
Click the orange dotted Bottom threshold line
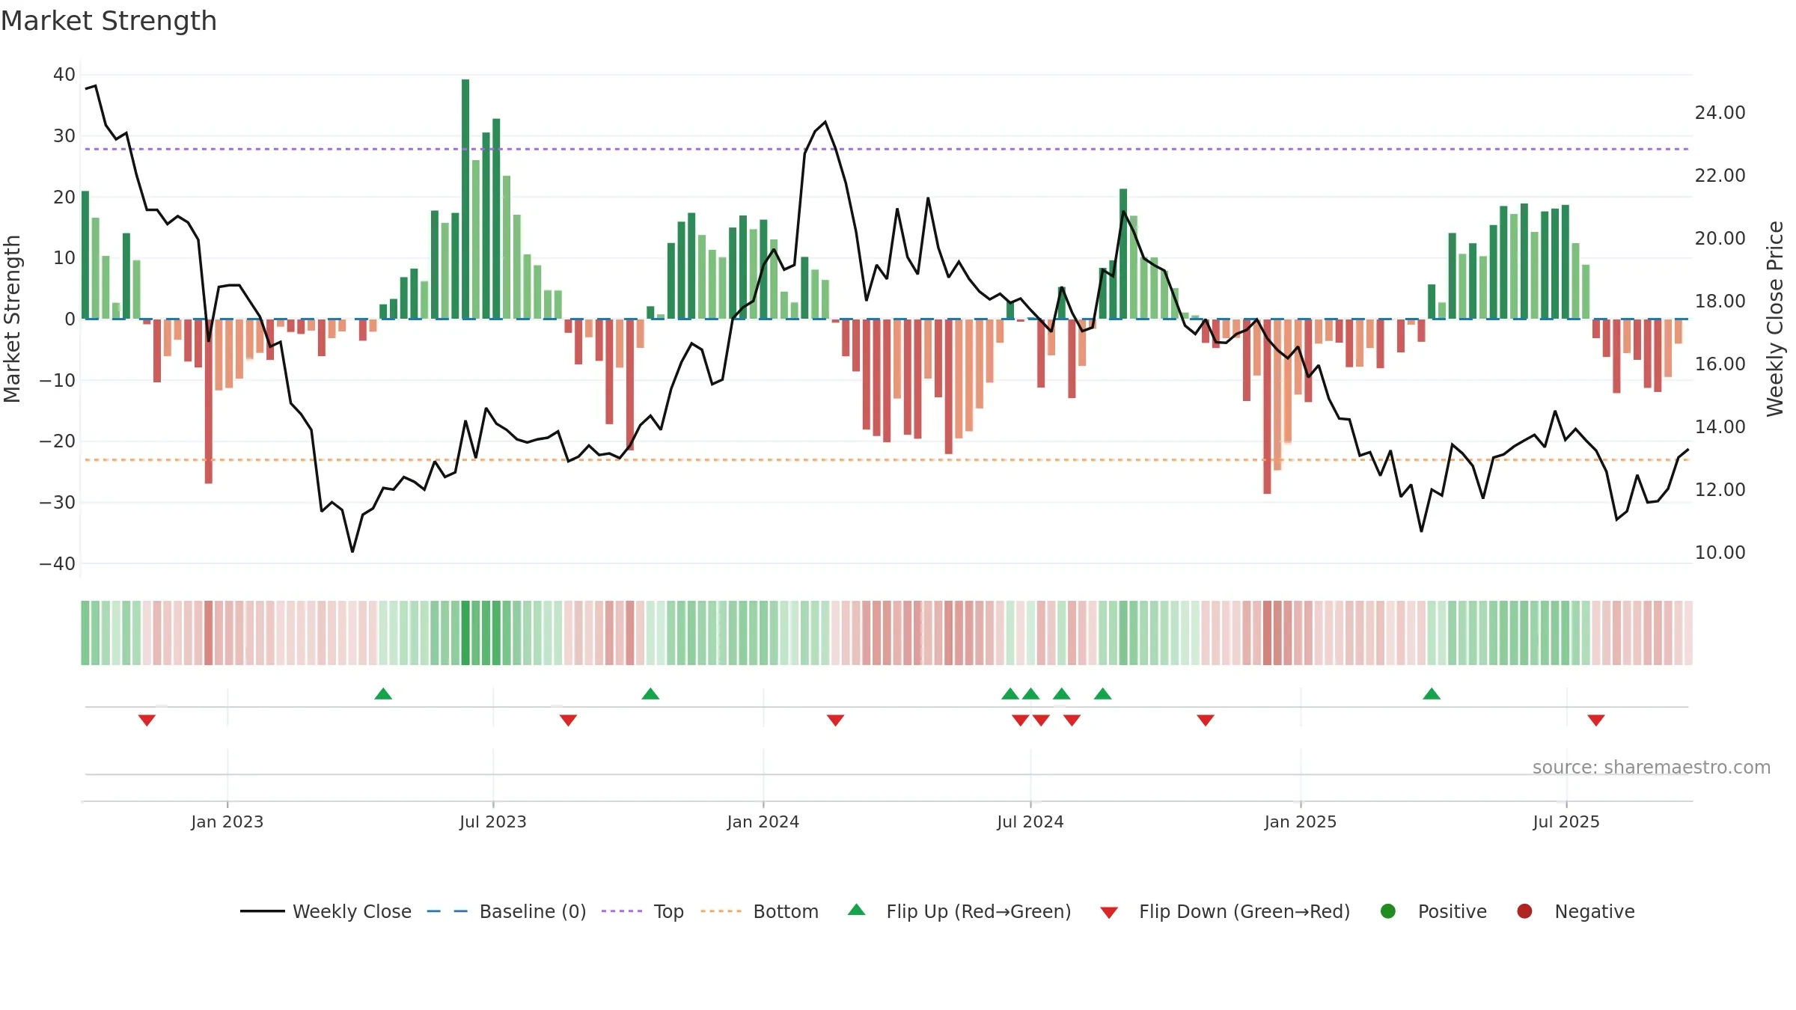tap(887, 459)
